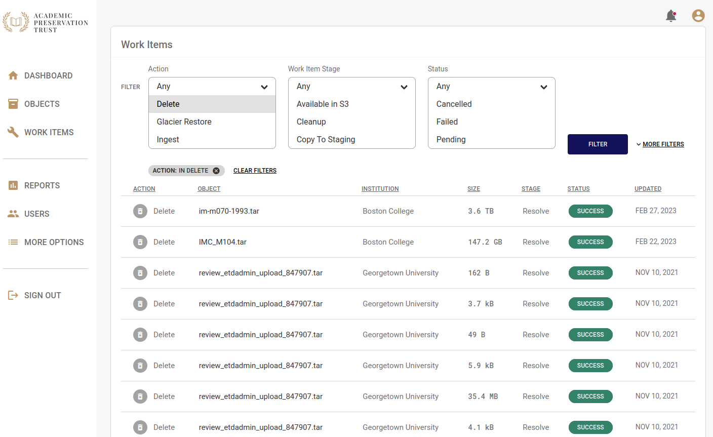
Task: Select Failed status option
Action: [x=492, y=122]
